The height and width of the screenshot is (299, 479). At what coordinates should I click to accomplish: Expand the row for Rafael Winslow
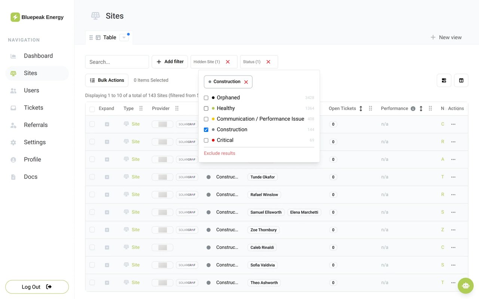[x=107, y=195]
